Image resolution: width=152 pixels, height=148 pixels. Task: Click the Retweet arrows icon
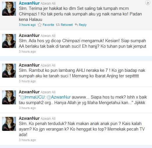58,25
